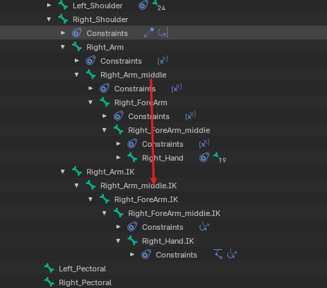
Task: Click the Right_Hand child bones count icon
Action: click(x=220, y=158)
